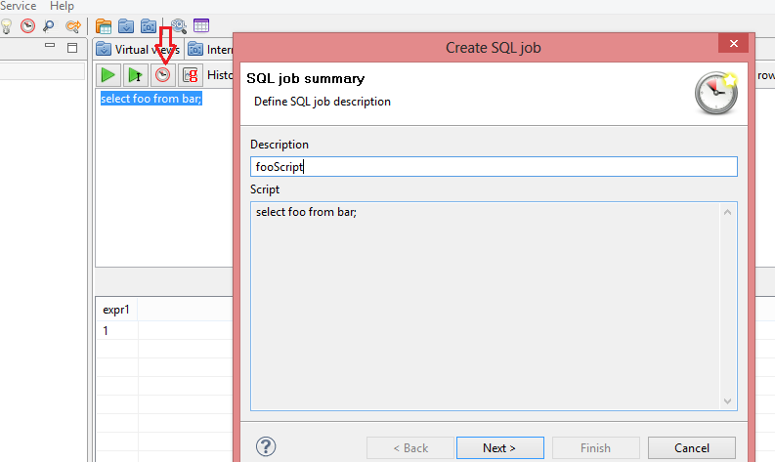The height and width of the screenshot is (462, 775).
Task: Click inside the Script text area
Action: [x=484, y=305]
